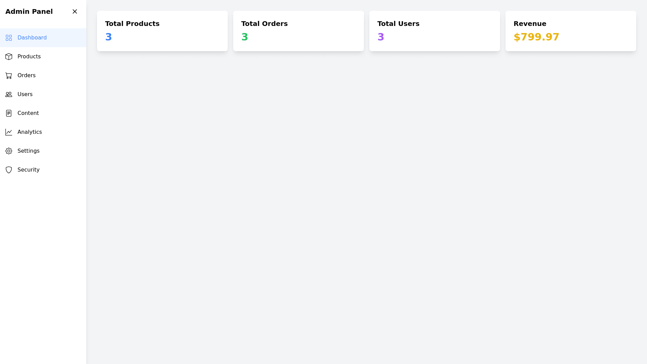This screenshot has width=647, height=364.
Task: Click the Total Products card
Action: point(162,31)
